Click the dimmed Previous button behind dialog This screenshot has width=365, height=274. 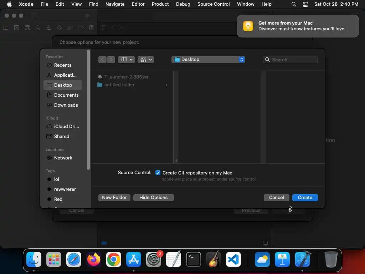pos(251,210)
